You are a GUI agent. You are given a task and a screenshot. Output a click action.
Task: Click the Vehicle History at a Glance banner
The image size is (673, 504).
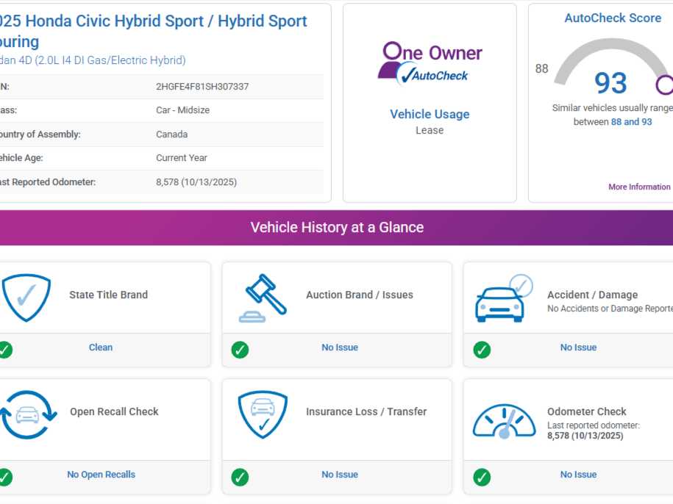(337, 228)
